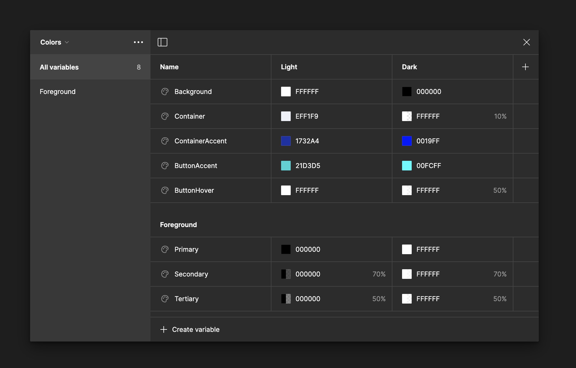Click the plus icon to add a mode
Viewport: 576px width, 368px height.
point(525,67)
